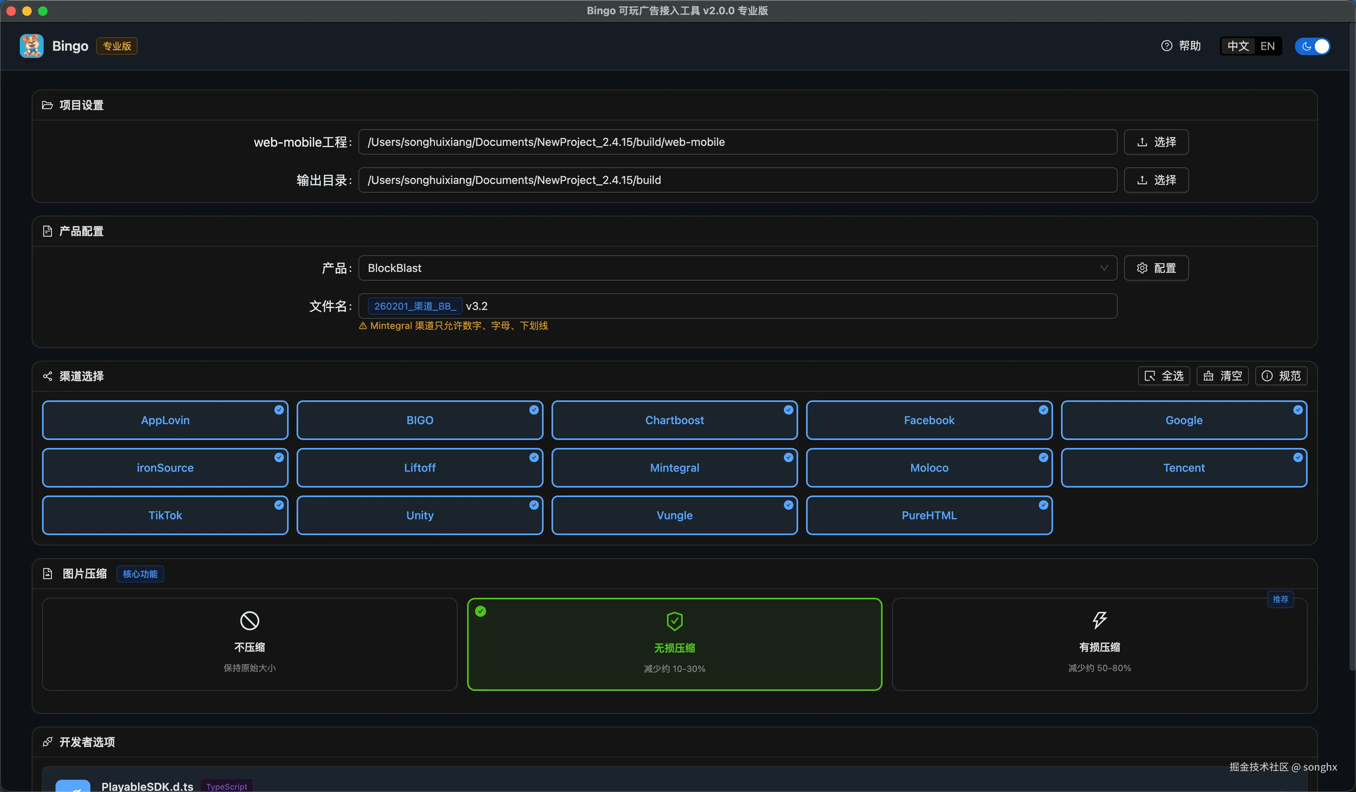The height and width of the screenshot is (792, 1356).
Task: Toggle the TikTok channel
Action: click(165, 515)
